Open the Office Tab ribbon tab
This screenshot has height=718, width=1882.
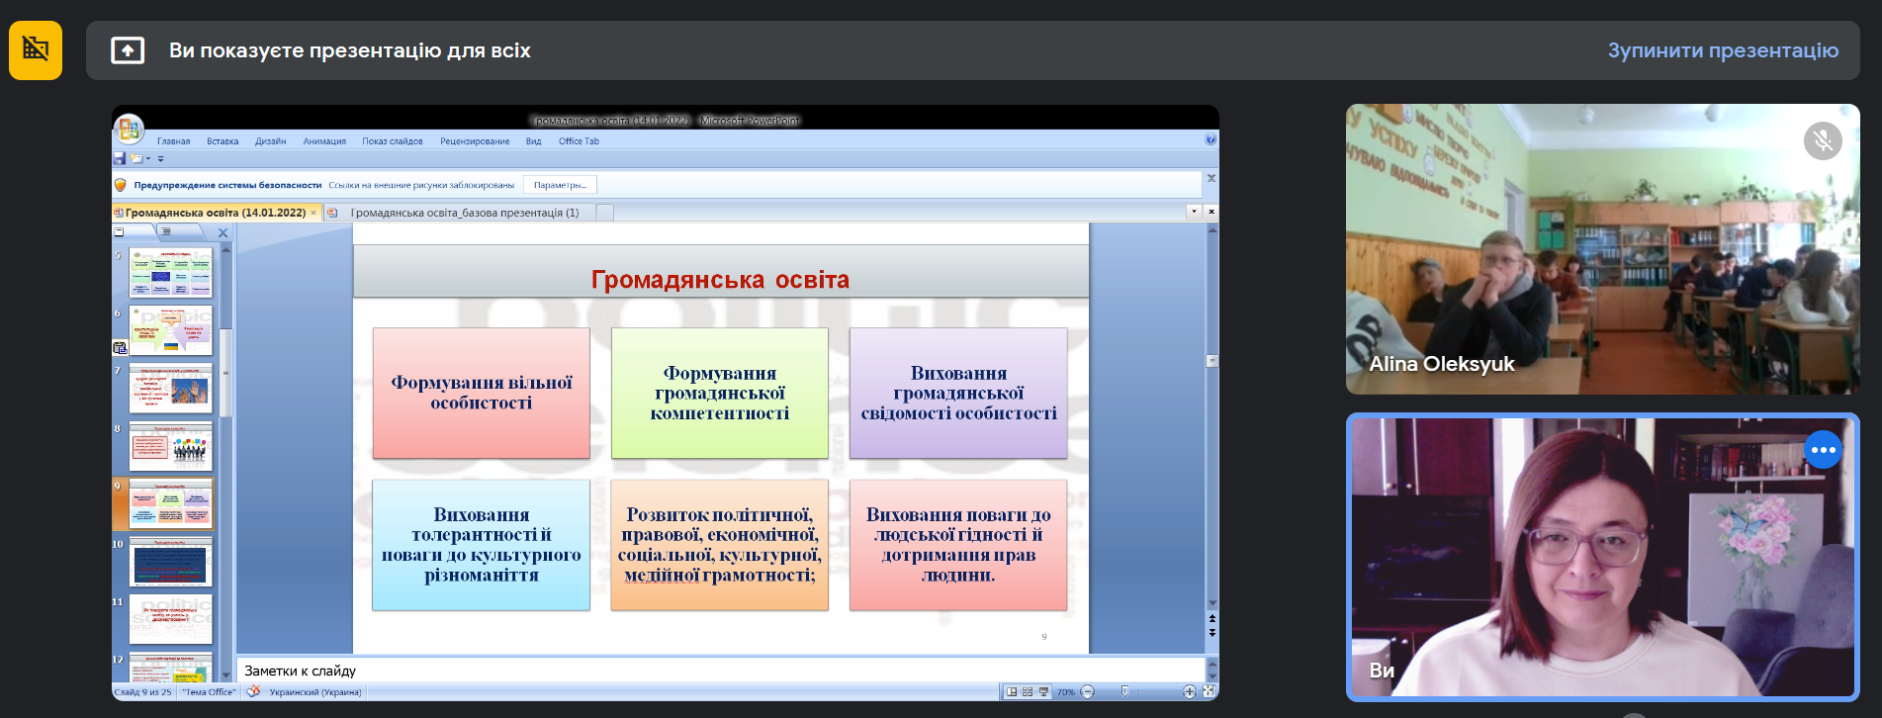pyautogui.click(x=579, y=141)
